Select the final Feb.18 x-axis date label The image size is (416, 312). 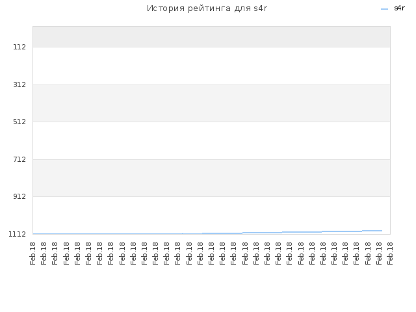click(390, 253)
